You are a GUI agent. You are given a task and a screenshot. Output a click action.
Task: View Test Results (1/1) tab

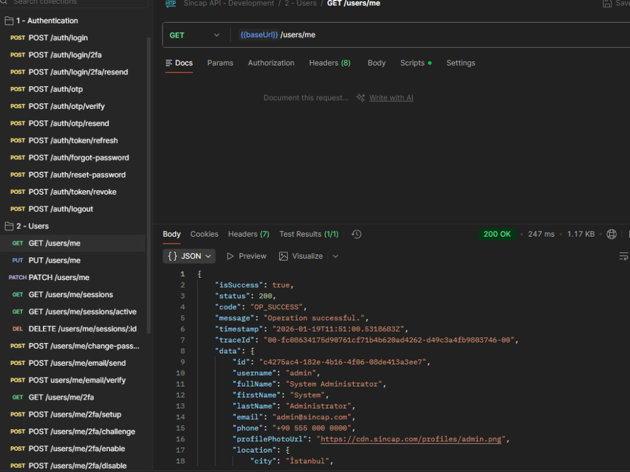tap(309, 234)
